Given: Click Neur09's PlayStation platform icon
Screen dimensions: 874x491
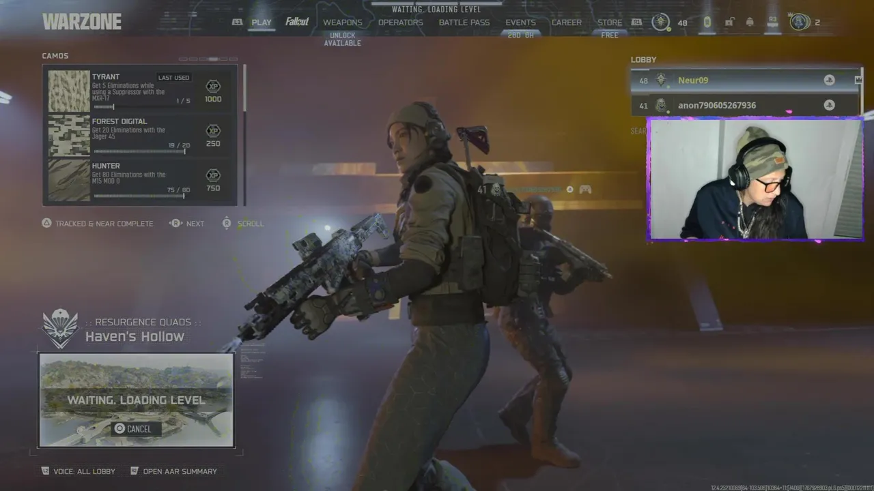Looking at the screenshot, I should 829,80.
